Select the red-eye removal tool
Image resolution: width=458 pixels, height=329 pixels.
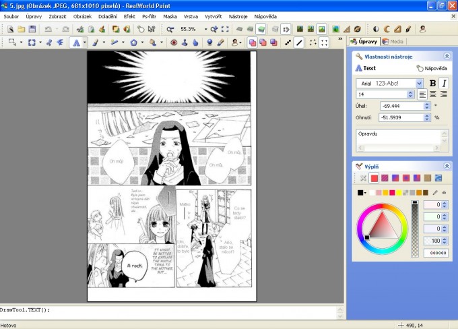tap(174, 42)
